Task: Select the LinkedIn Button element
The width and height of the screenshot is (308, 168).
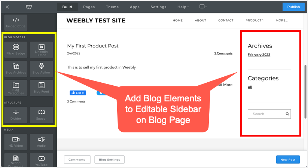Action: point(41,49)
